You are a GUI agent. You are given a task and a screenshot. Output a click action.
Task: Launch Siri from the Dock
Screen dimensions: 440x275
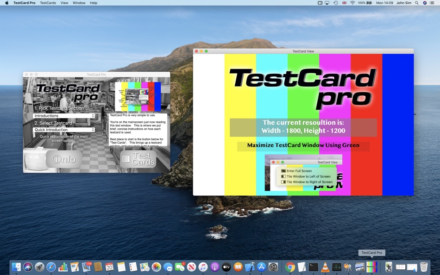[28, 267]
